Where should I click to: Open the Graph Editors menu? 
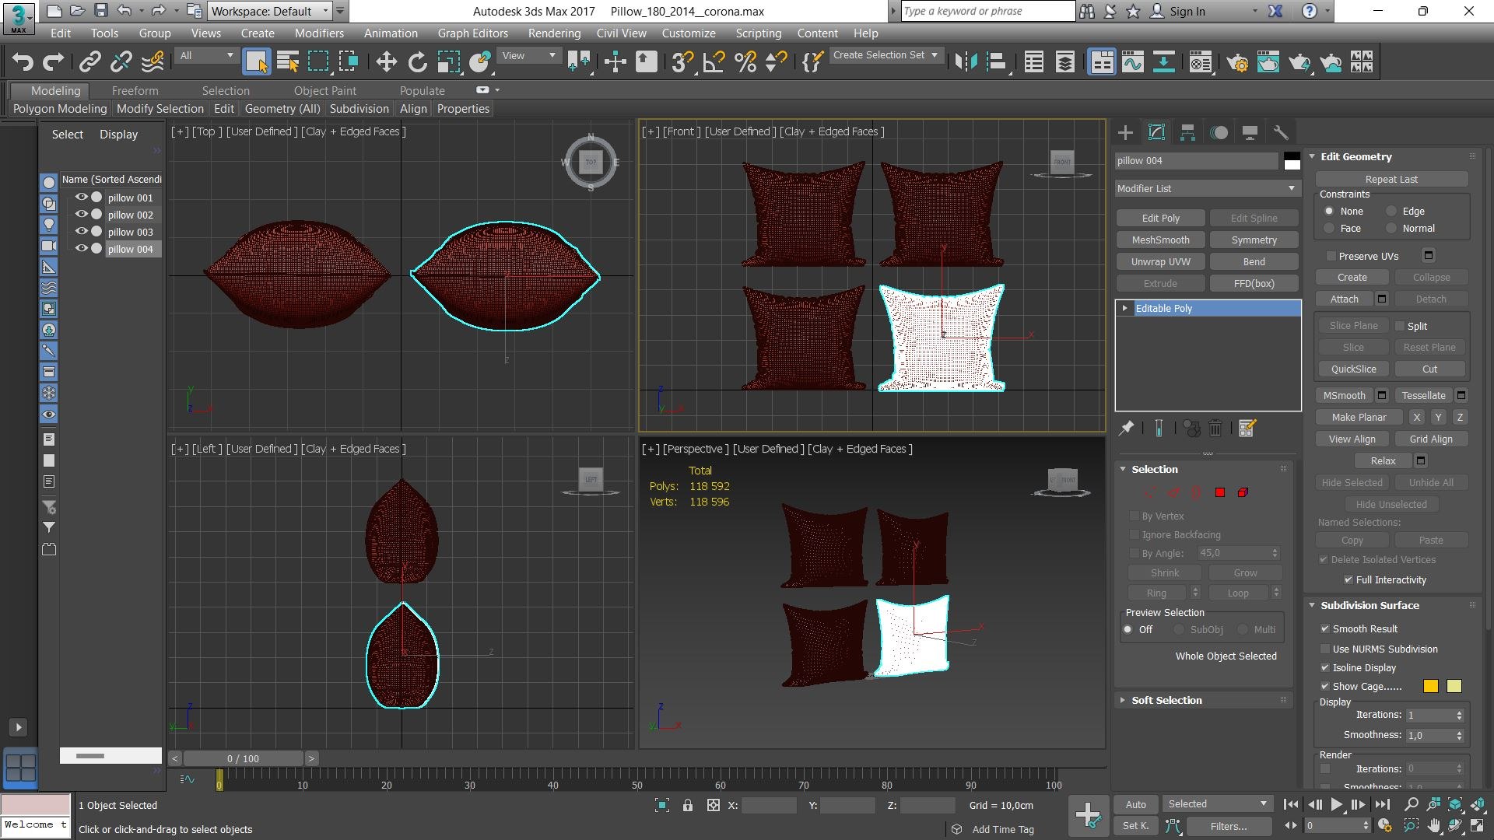pyautogui.click(x=472, y=33)
